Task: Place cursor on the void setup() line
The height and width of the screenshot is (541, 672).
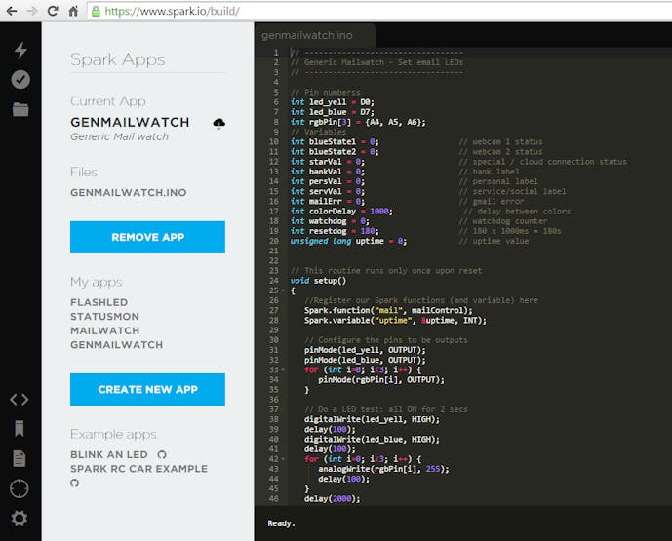Action: point(318,281)
